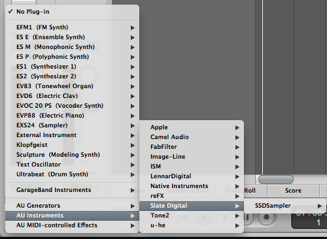The height and width of the screenshot is (239, 327).
Task: Select ES1 (Synthesizer 1) entry
Action: point(72,67)
